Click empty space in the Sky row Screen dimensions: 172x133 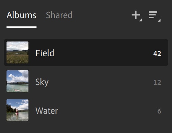100,81
